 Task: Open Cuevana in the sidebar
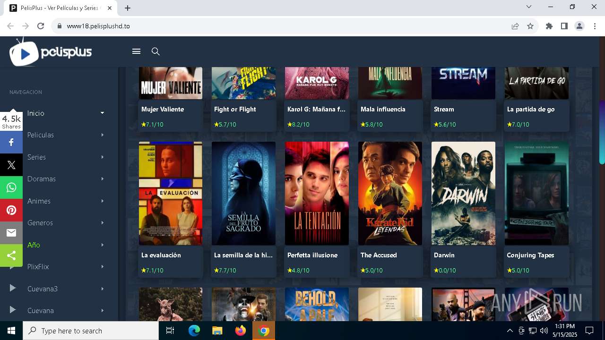pyautogui.click(x=41, y=311)
